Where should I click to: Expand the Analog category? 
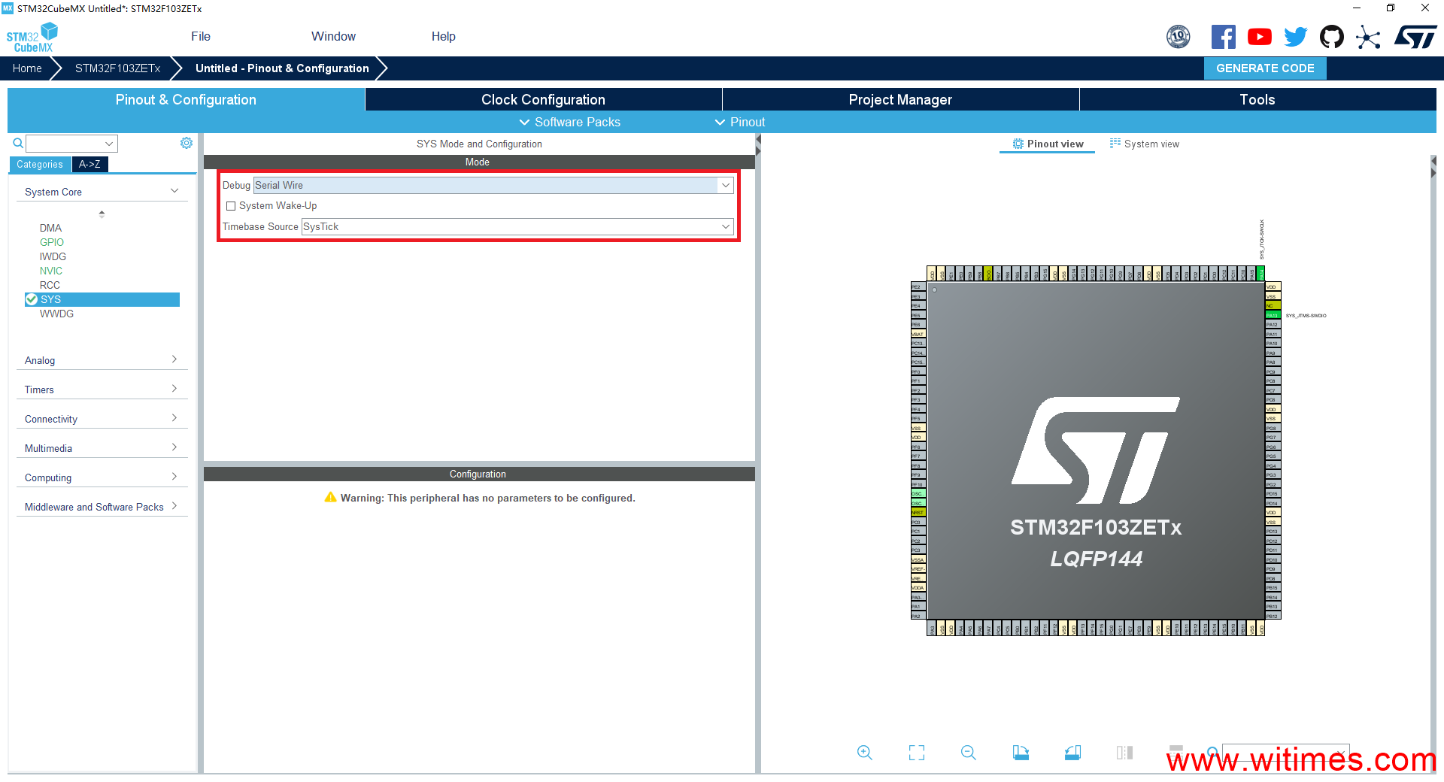pyautogui.click(x=102, y=360)
